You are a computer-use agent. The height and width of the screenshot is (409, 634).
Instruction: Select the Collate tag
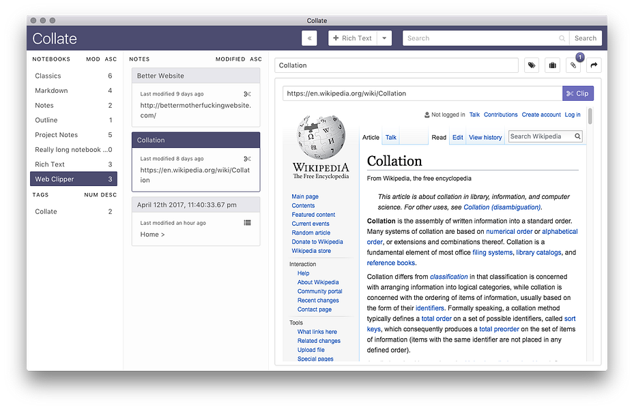coord(74,211)
